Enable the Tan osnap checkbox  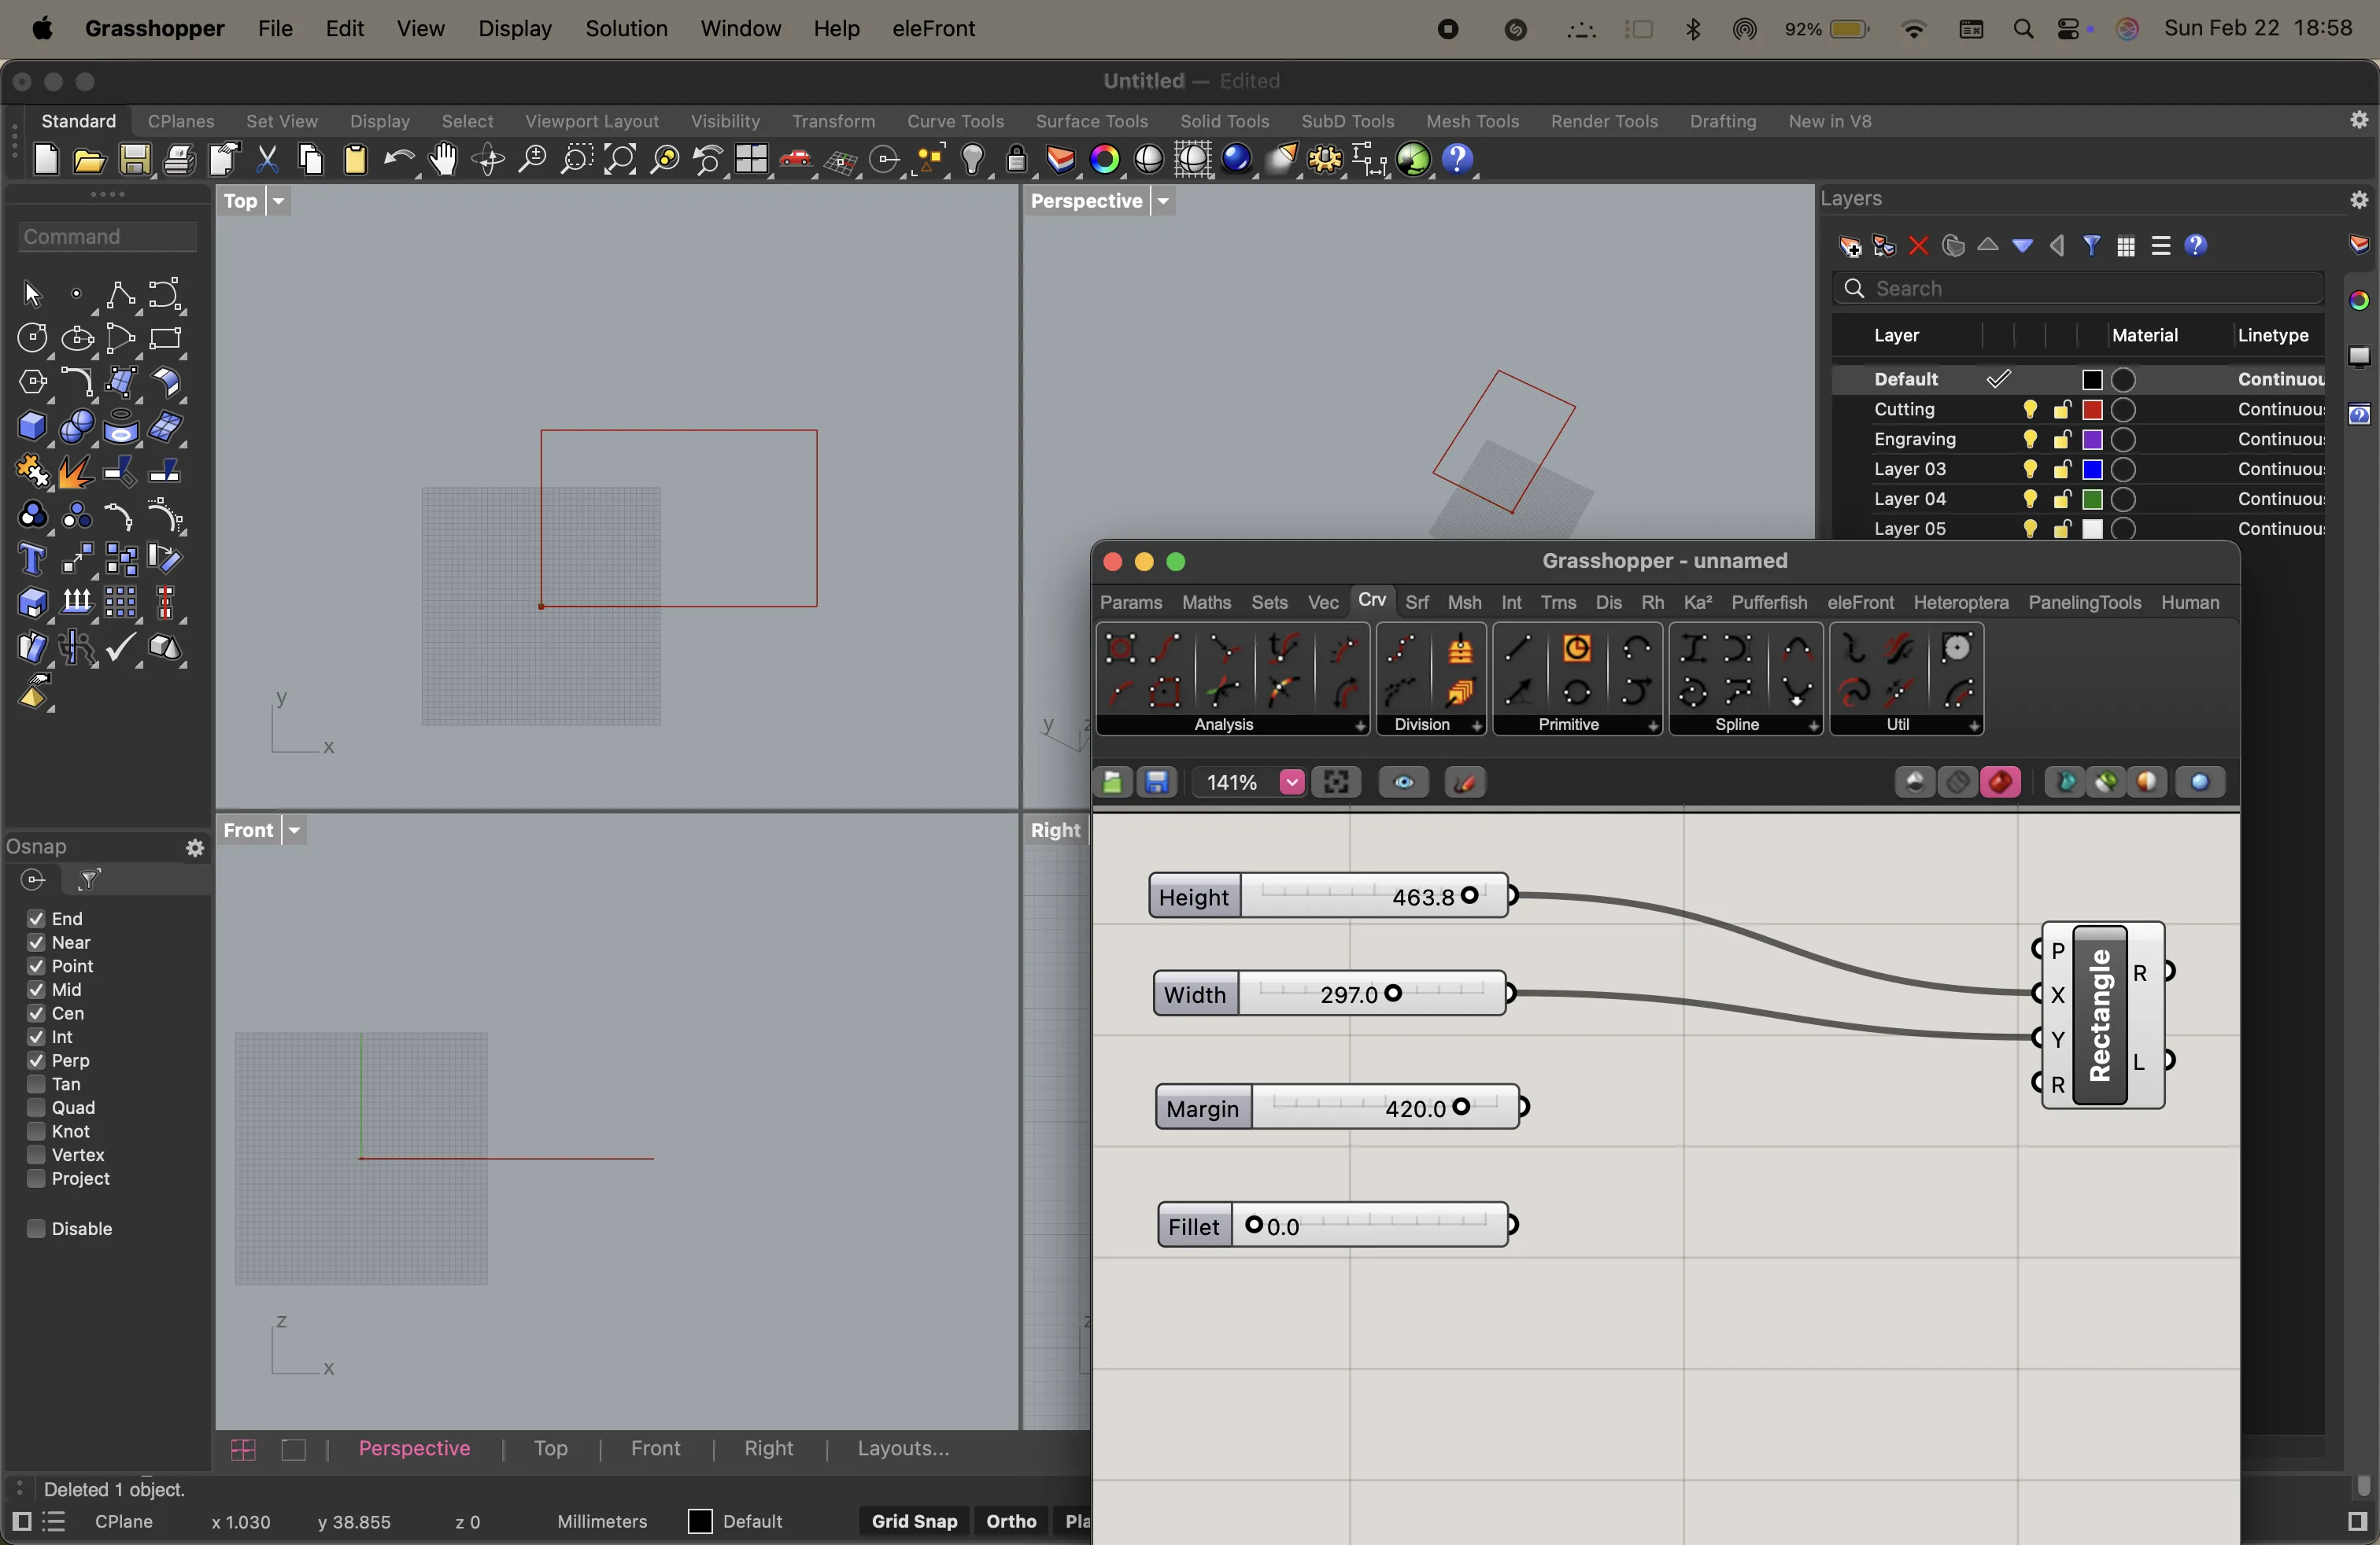pos(36,1084)
